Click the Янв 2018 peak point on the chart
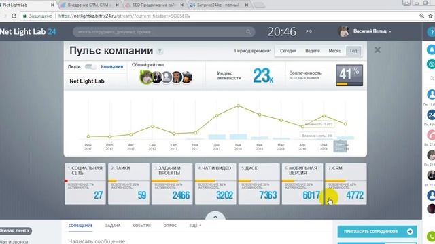This screenshot has width=435, height=244. pos(238,106)
